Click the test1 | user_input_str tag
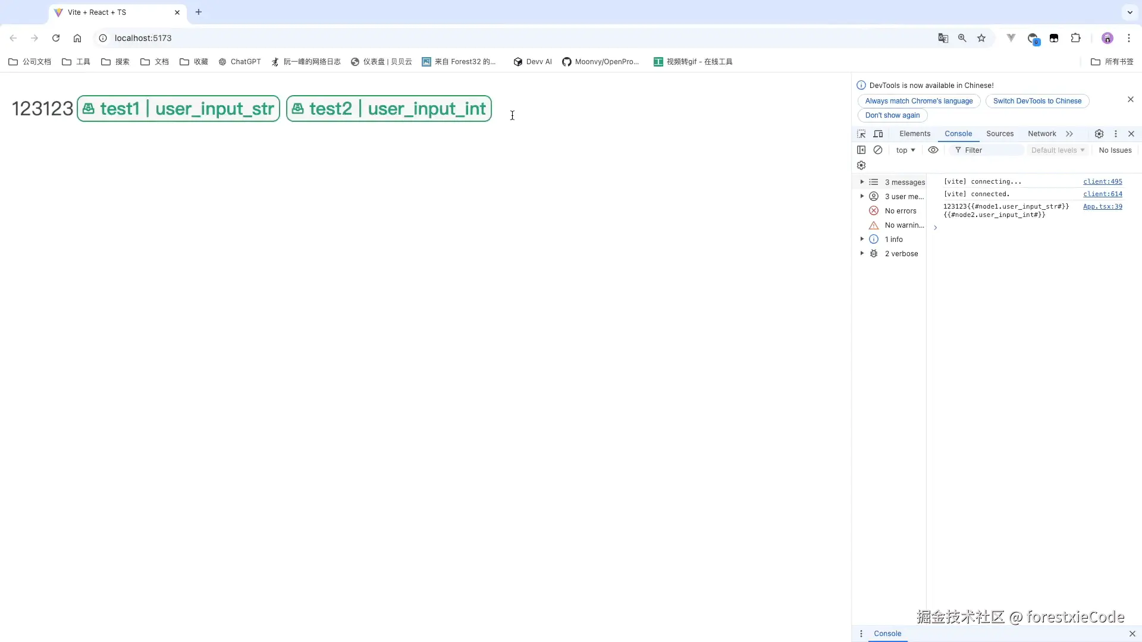This screenshot has width=1142, height=642. pos(178,109)
